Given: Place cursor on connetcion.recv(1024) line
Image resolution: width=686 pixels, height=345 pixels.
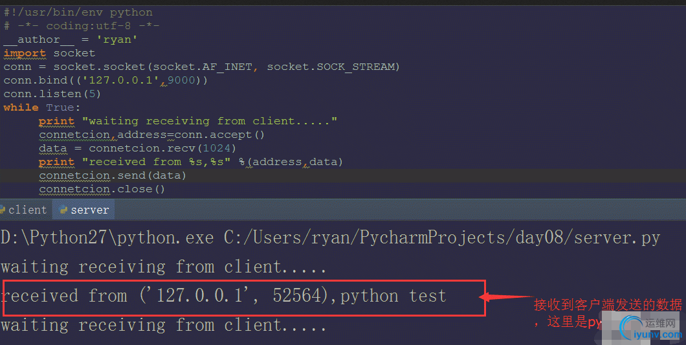Looking at the screenshot, I should pyautogui.click(x=138, y=148).
